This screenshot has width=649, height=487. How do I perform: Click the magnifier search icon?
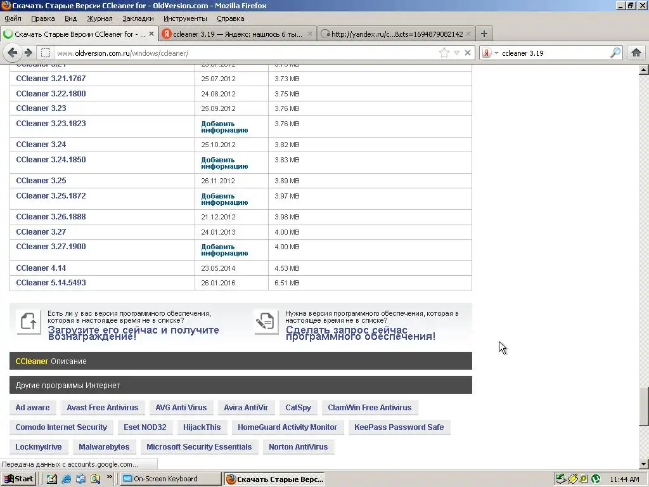(615, 53)
